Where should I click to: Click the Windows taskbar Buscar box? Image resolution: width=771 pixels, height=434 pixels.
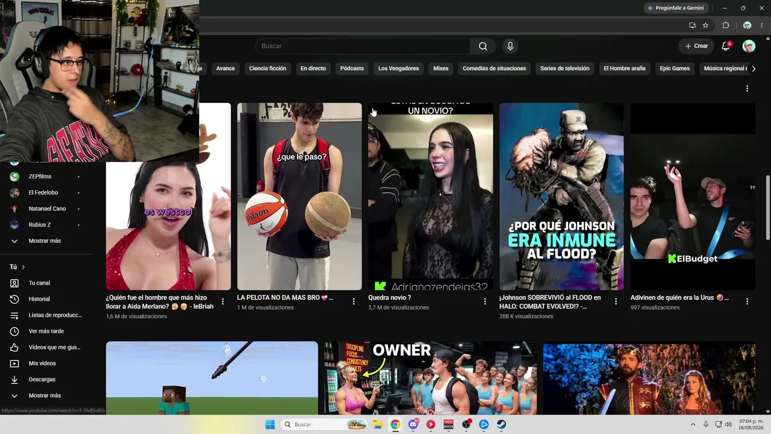pos(325,424)
